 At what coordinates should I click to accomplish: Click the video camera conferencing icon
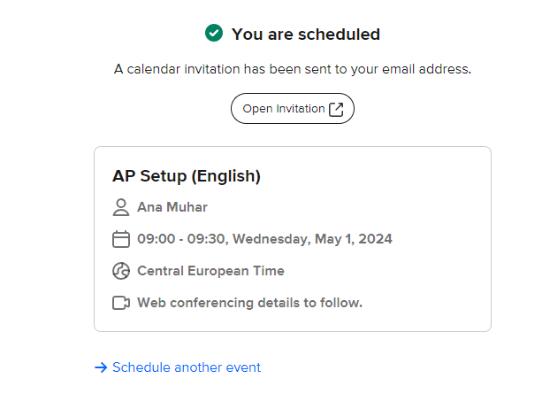tap(121, 303)
